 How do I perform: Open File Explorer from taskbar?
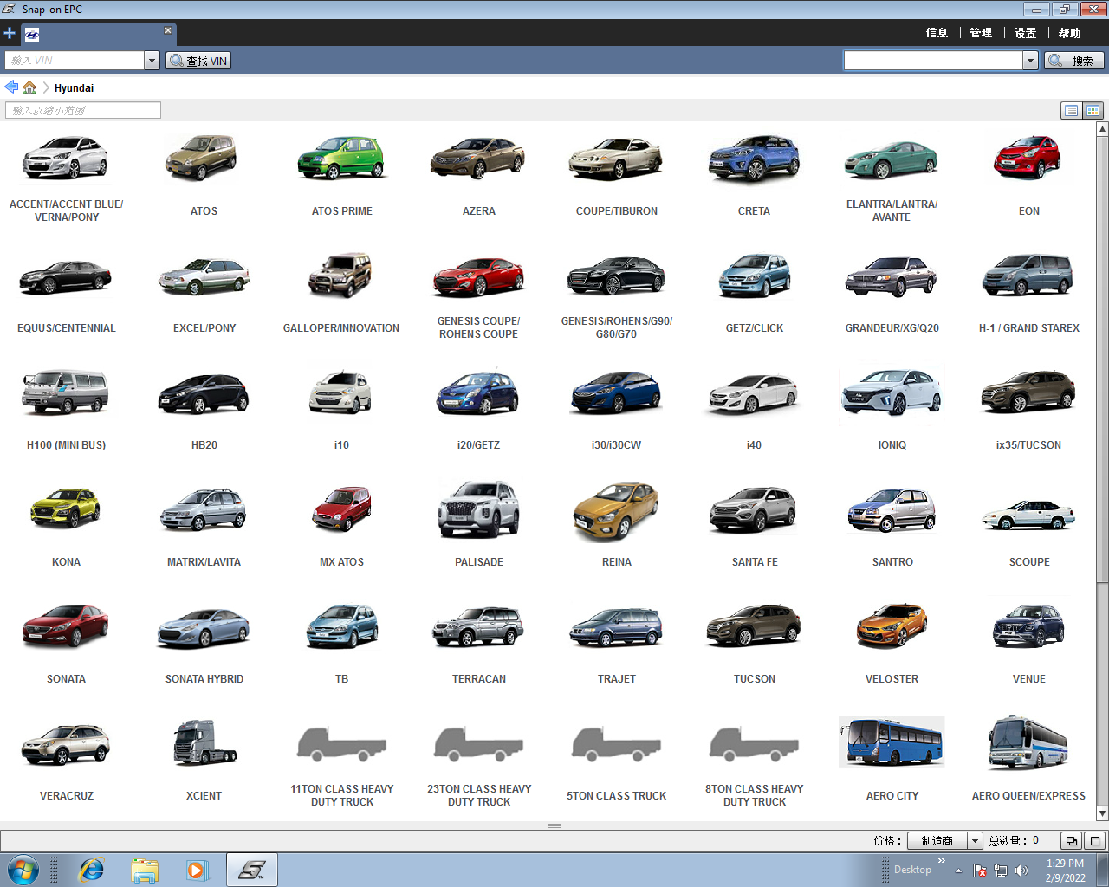pos(145,870)
